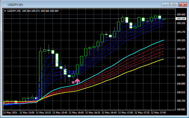189x118 pixels.
Task: Click the OHLC readout 109.364 109.371 109.360 109.369
Action: click(x=40, y=11)
